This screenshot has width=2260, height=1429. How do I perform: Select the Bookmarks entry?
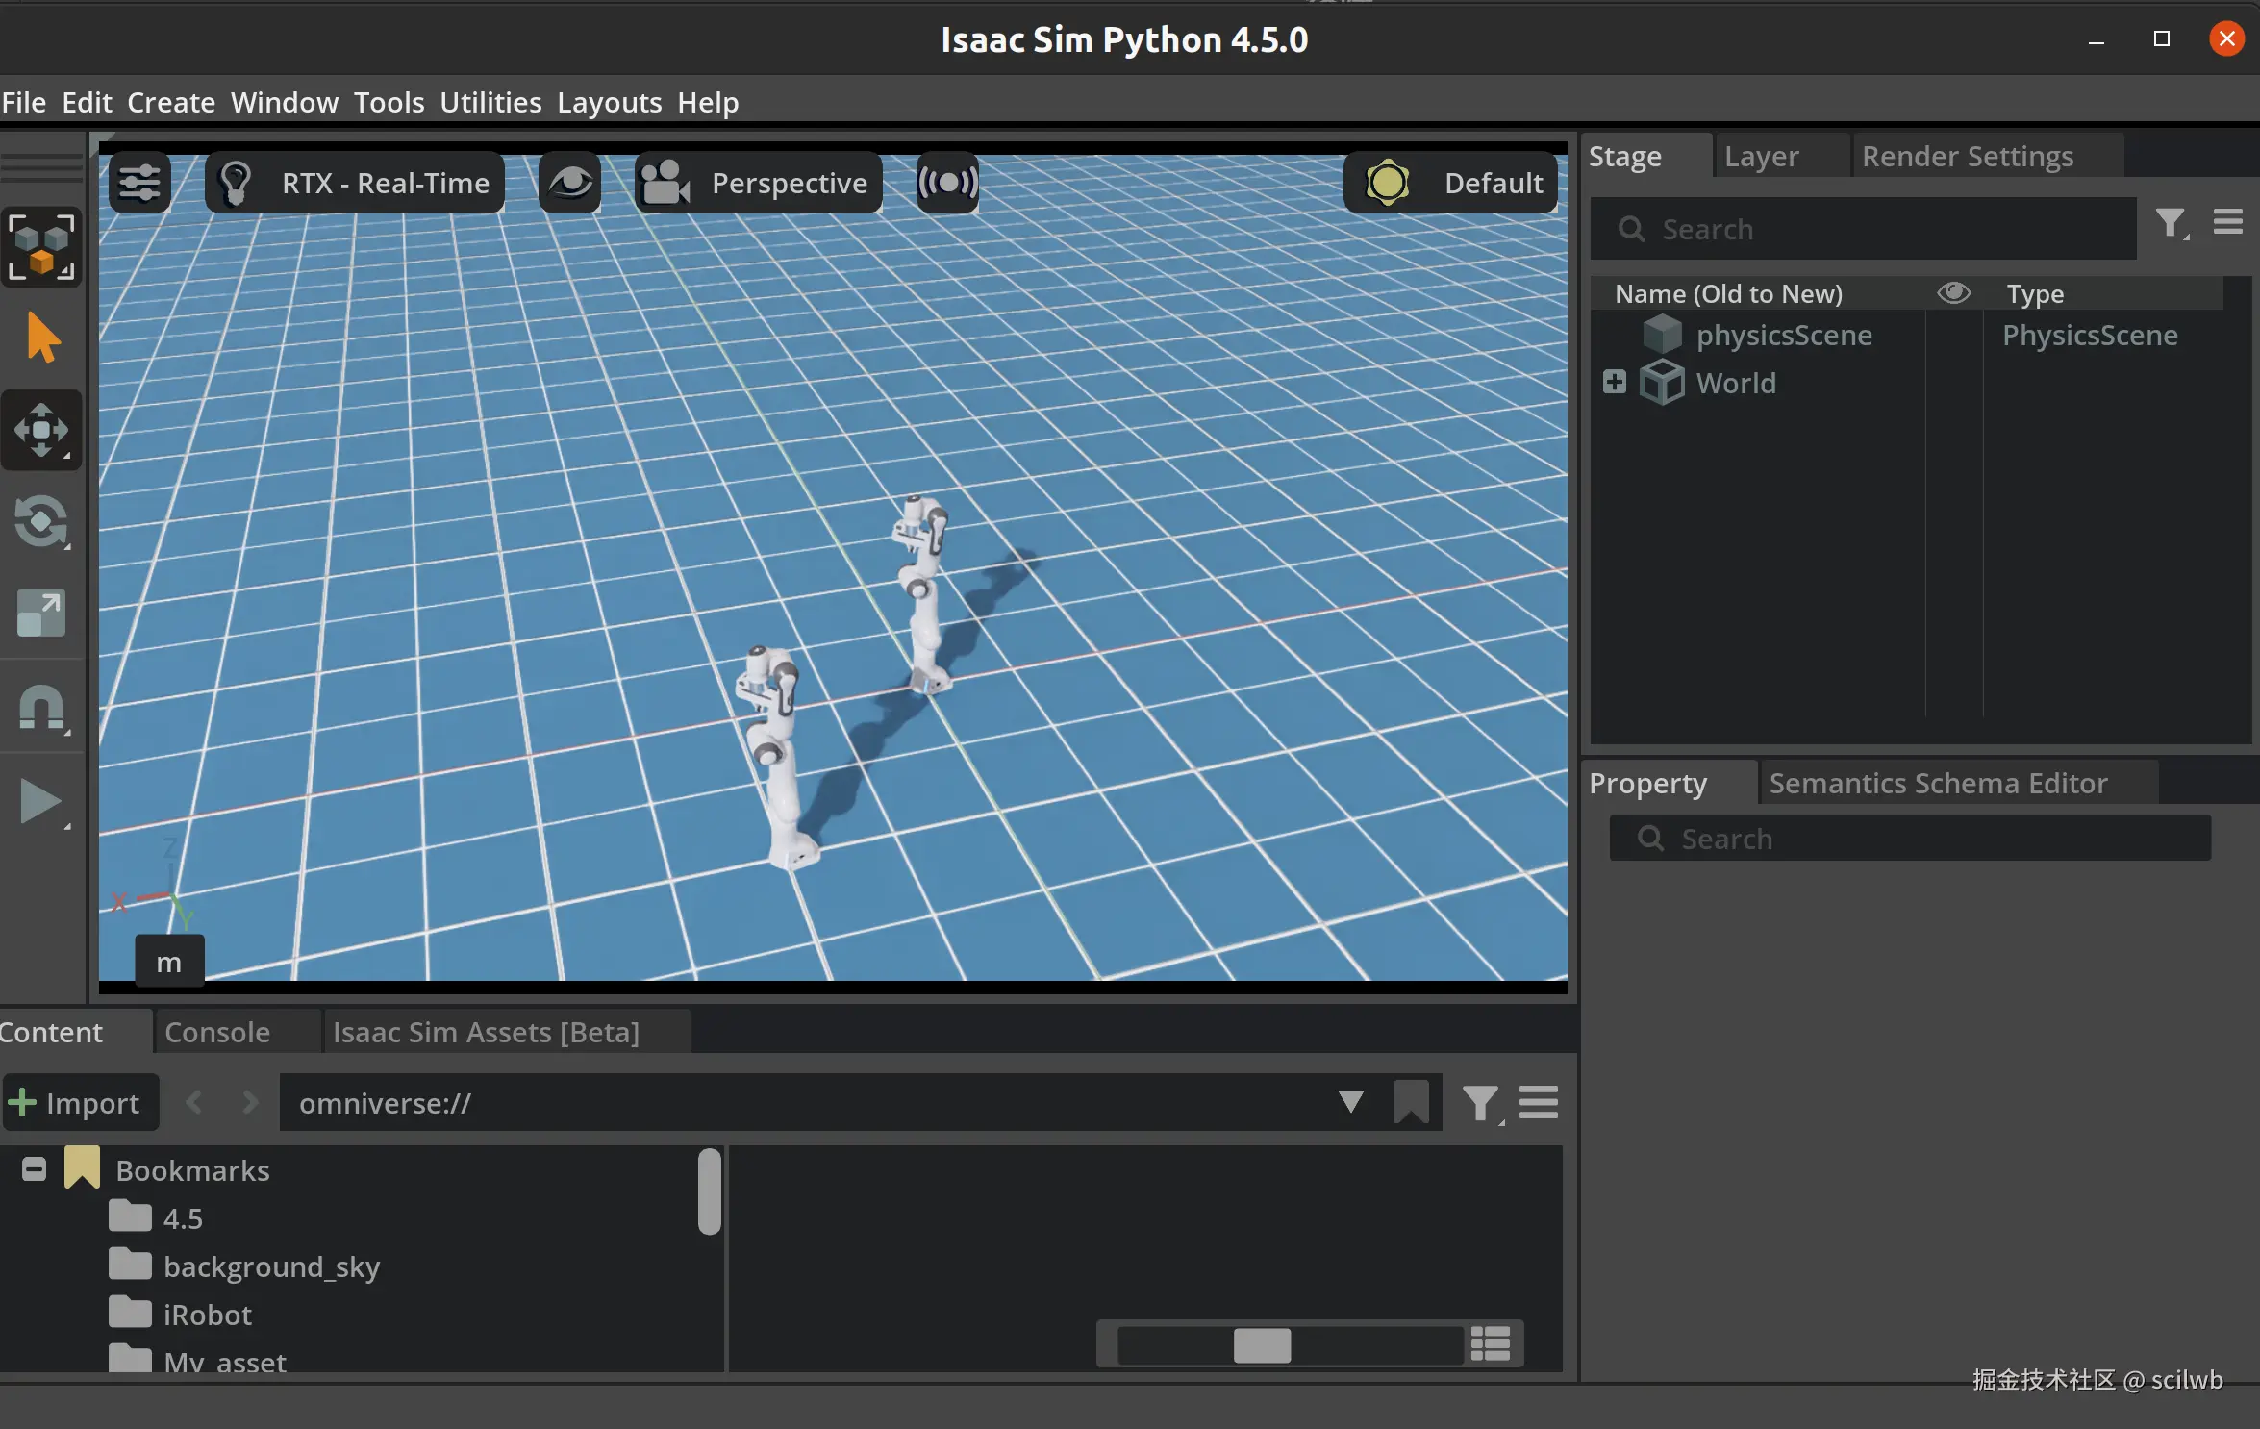pyautogui.click(x=192, y=1170)
